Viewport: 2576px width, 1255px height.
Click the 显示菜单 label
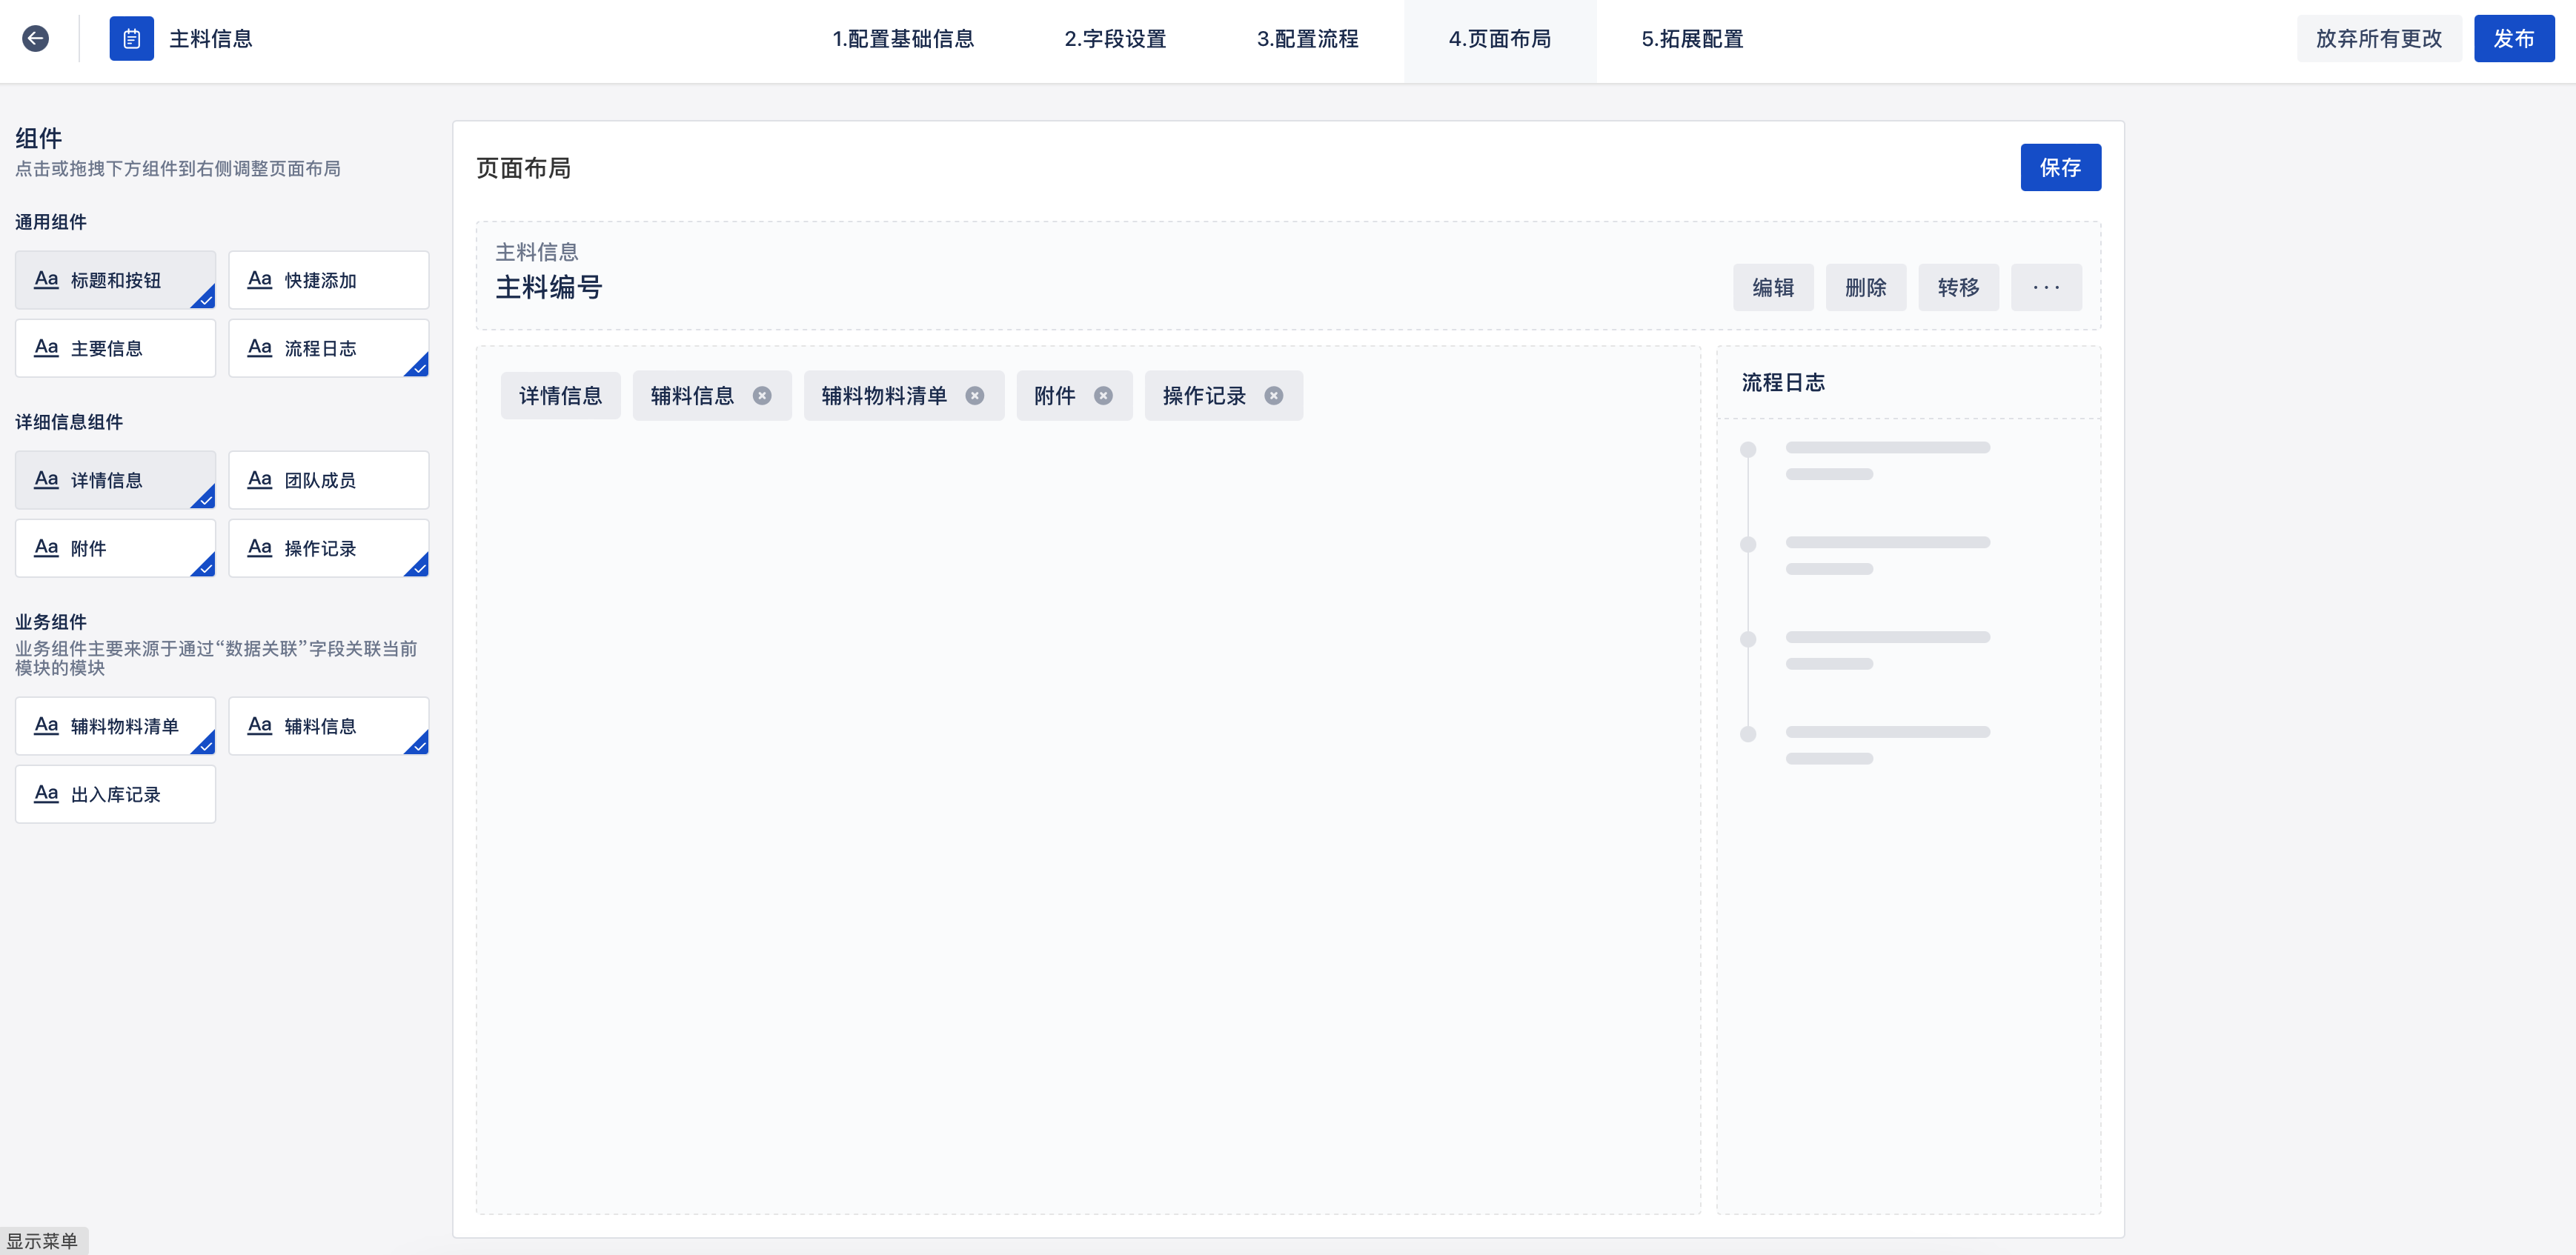click(42, 1241)
